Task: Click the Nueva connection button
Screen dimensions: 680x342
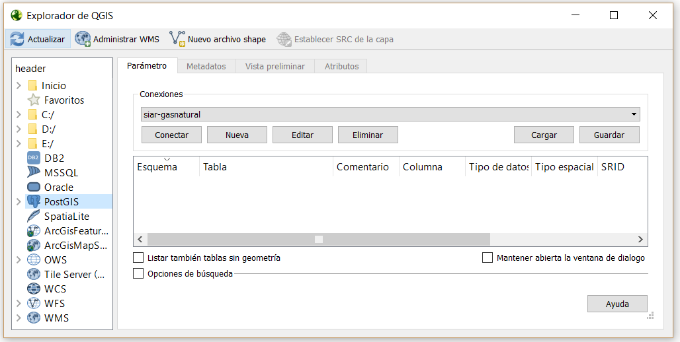Action: [237, 135]
